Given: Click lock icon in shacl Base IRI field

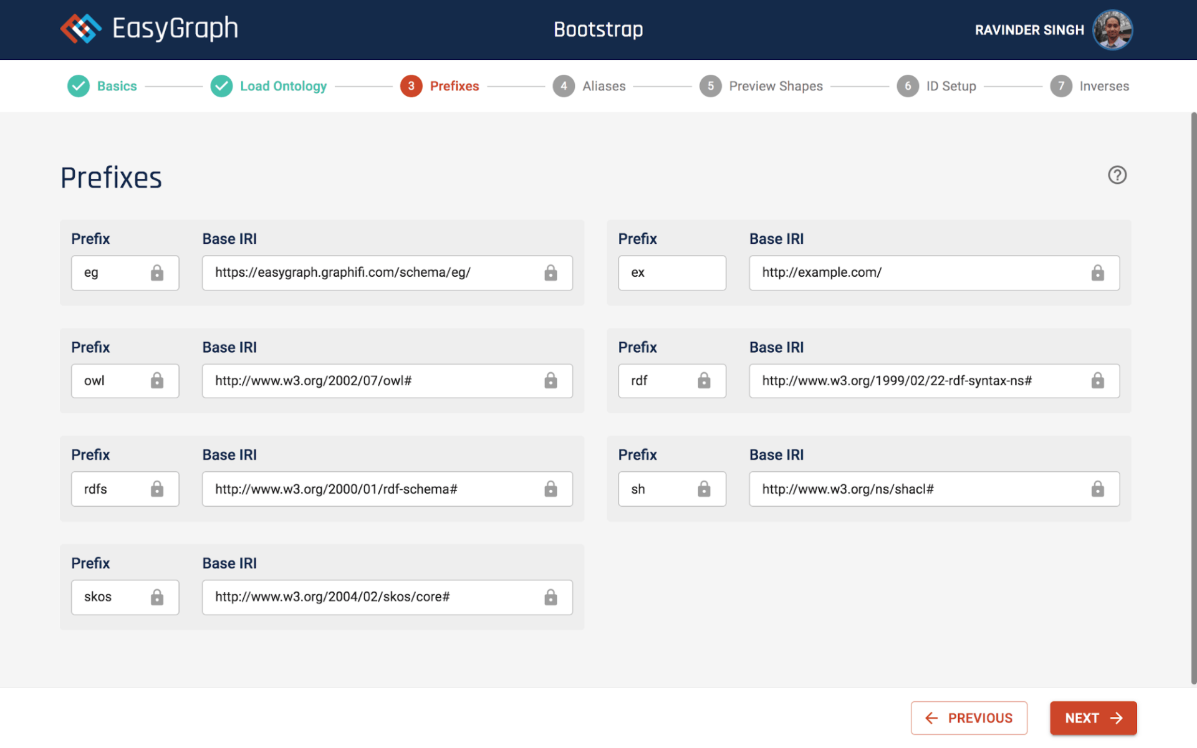Looking at the screenshot, I should (x=1097, y=489).
